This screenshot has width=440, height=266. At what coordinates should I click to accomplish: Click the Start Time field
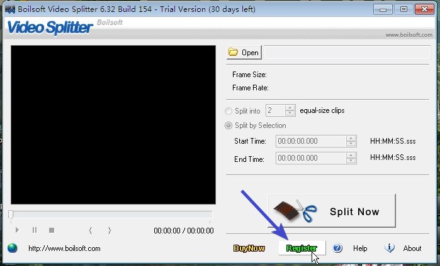point(311,141)
